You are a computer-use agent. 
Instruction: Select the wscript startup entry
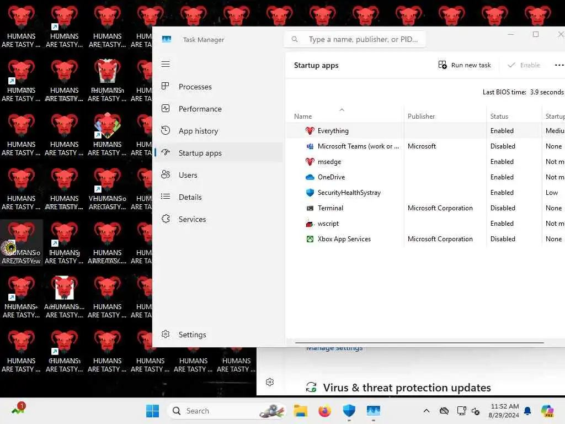[x=425, y=224]
